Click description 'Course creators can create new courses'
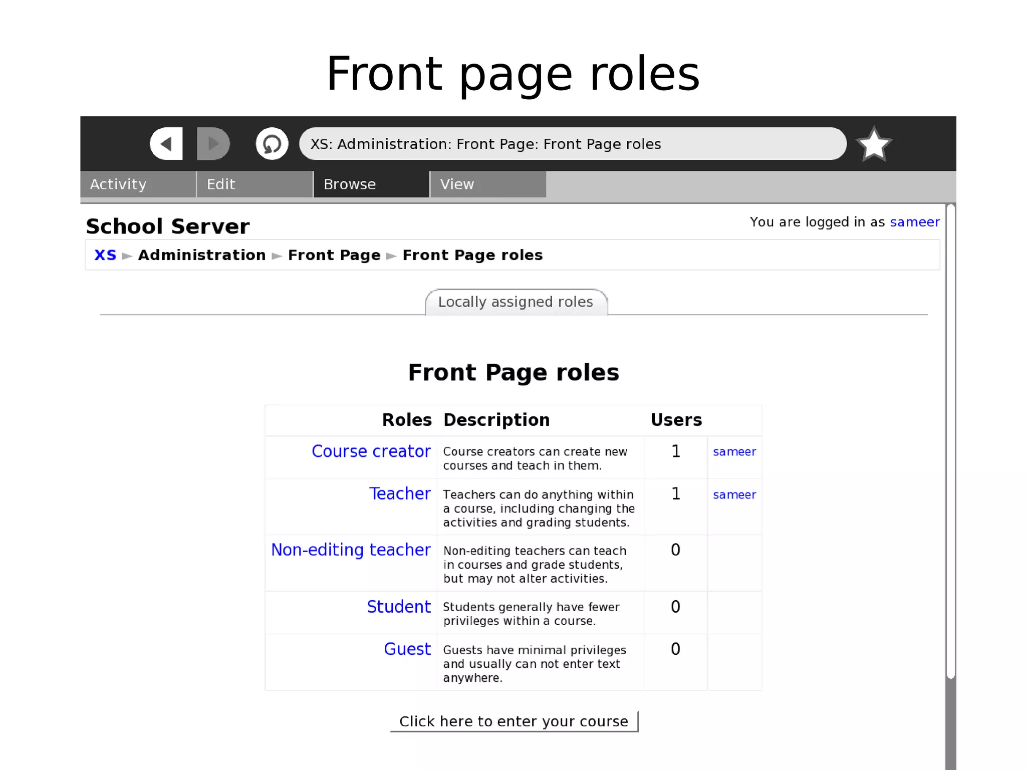 coord(535,458)
